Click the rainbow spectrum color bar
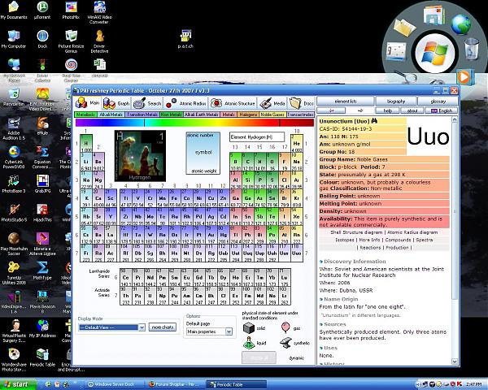 coord(194,123)
